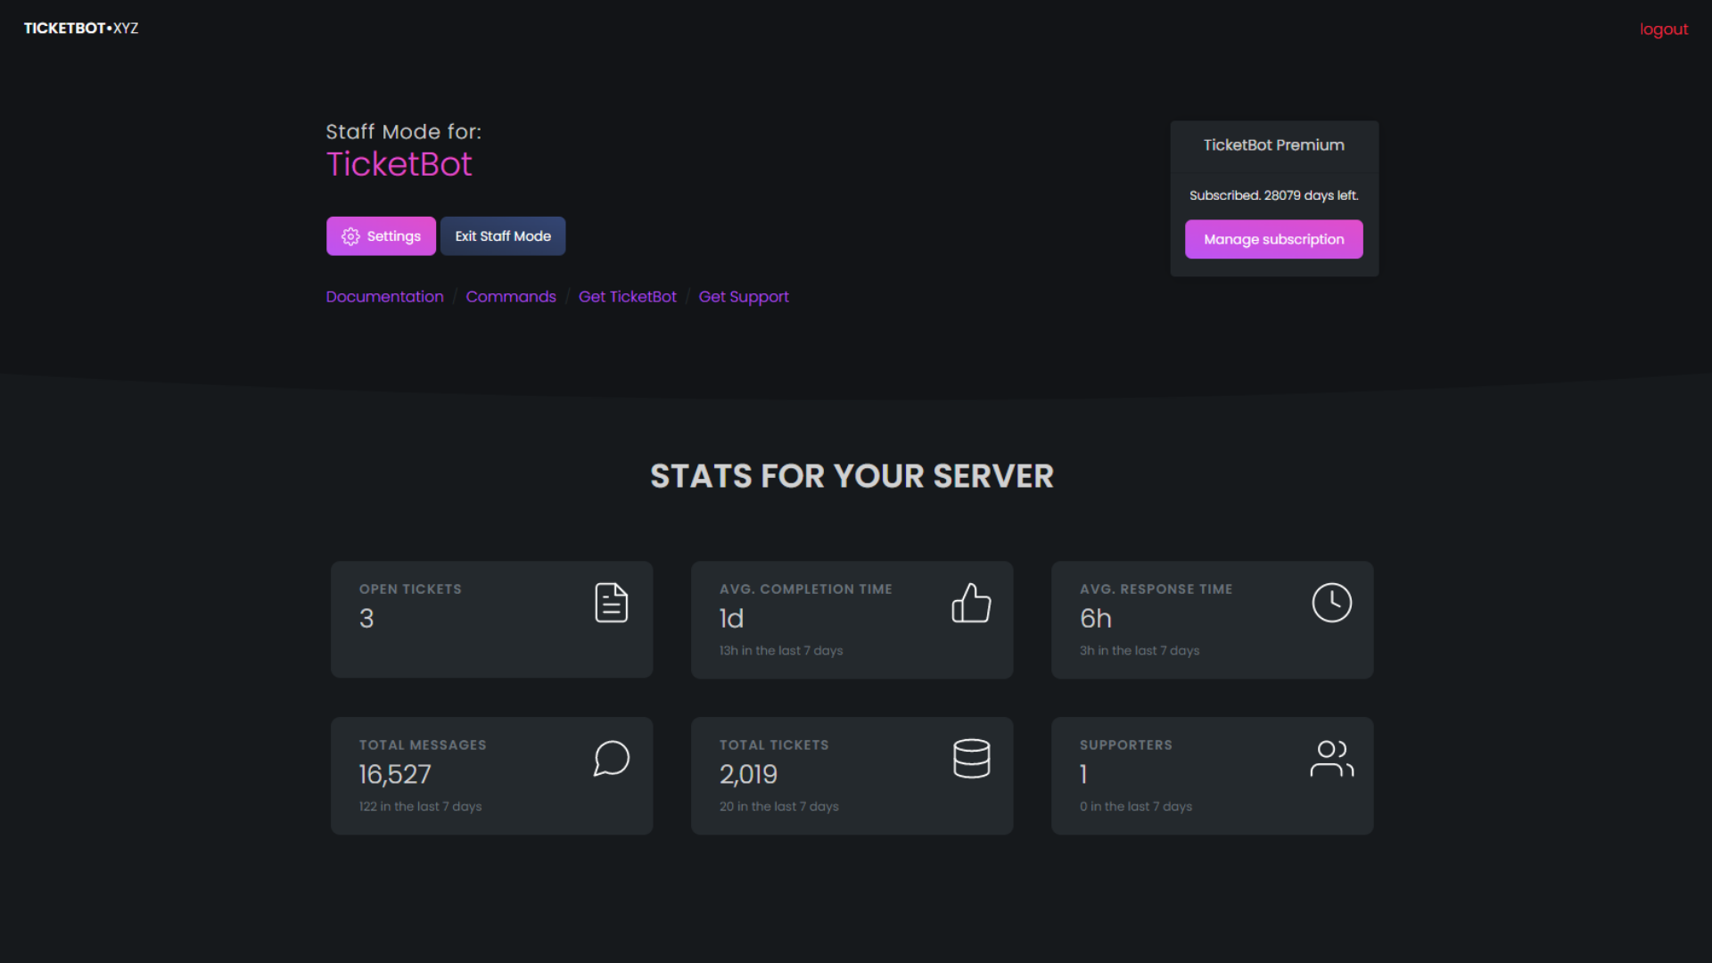Follow the Get Support link

point(744,297)
